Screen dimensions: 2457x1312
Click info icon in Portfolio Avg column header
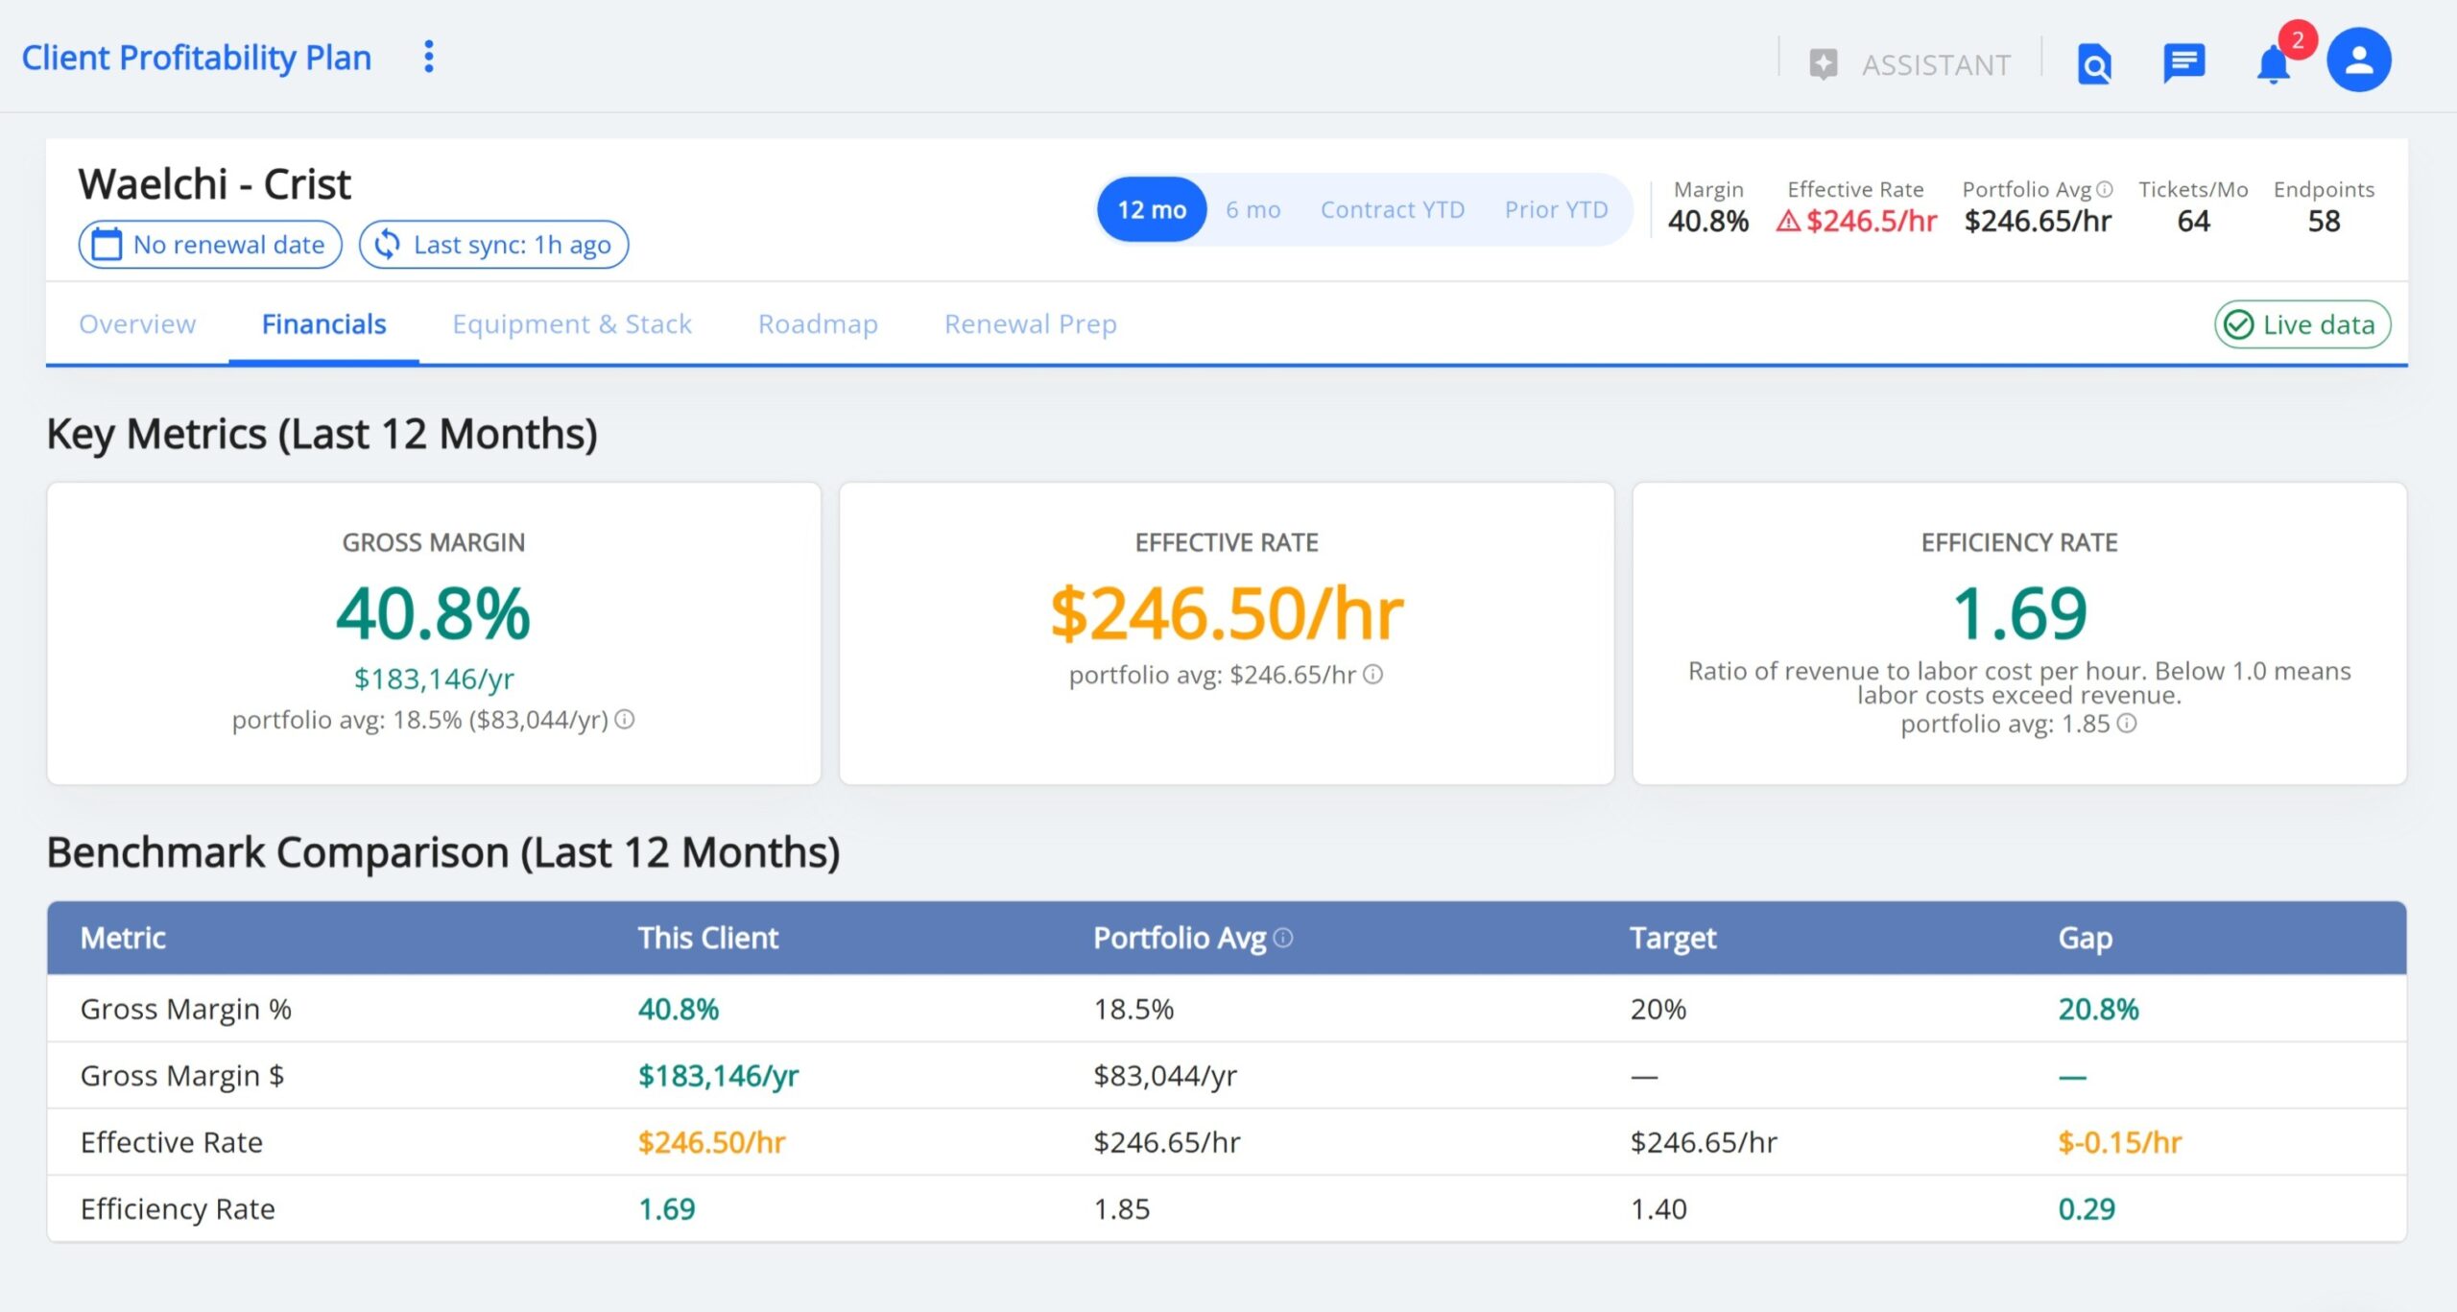(x=1283, y=938)
